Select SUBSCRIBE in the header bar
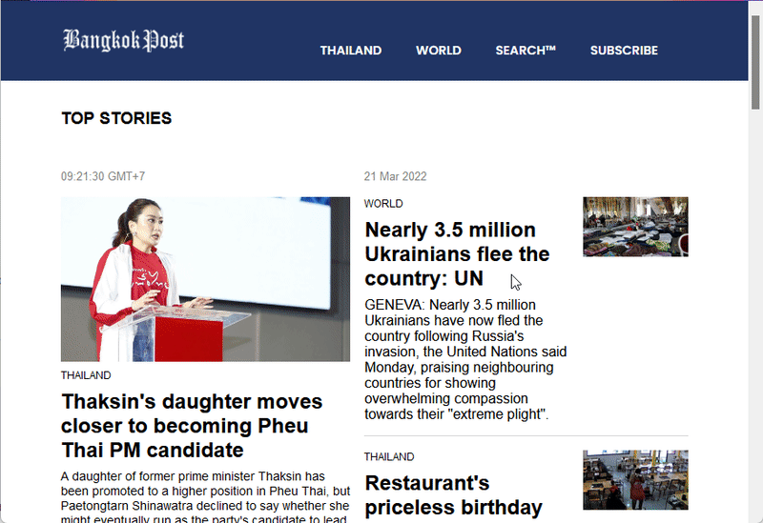 (624, 50)
